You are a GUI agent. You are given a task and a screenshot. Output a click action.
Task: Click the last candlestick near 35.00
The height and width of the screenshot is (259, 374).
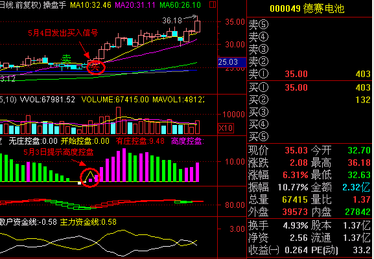click(197, 25)
